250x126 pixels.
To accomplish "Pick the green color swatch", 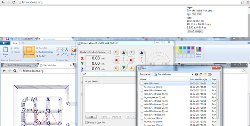I will [x=181, y=48].
